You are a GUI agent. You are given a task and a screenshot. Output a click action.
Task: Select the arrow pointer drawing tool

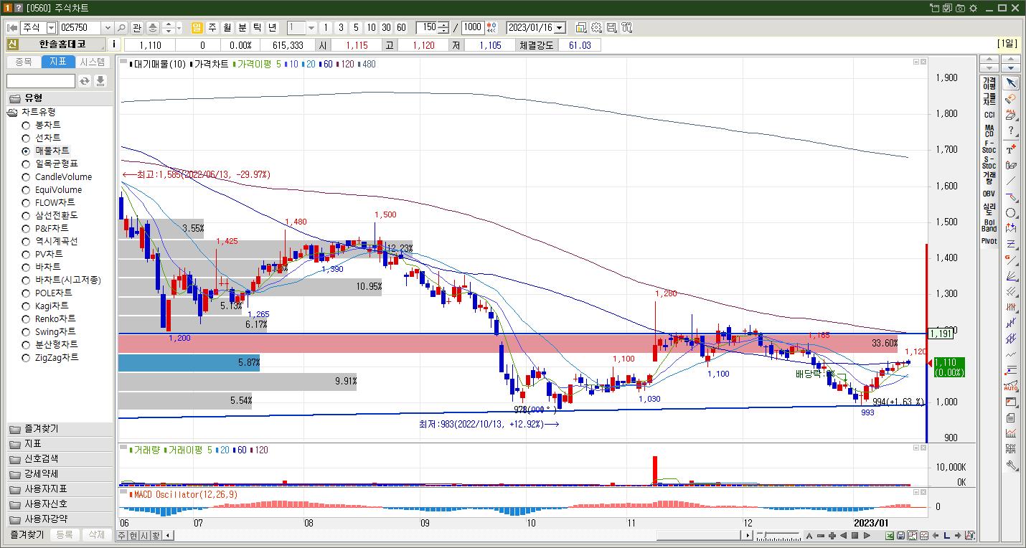(1011, 83)
